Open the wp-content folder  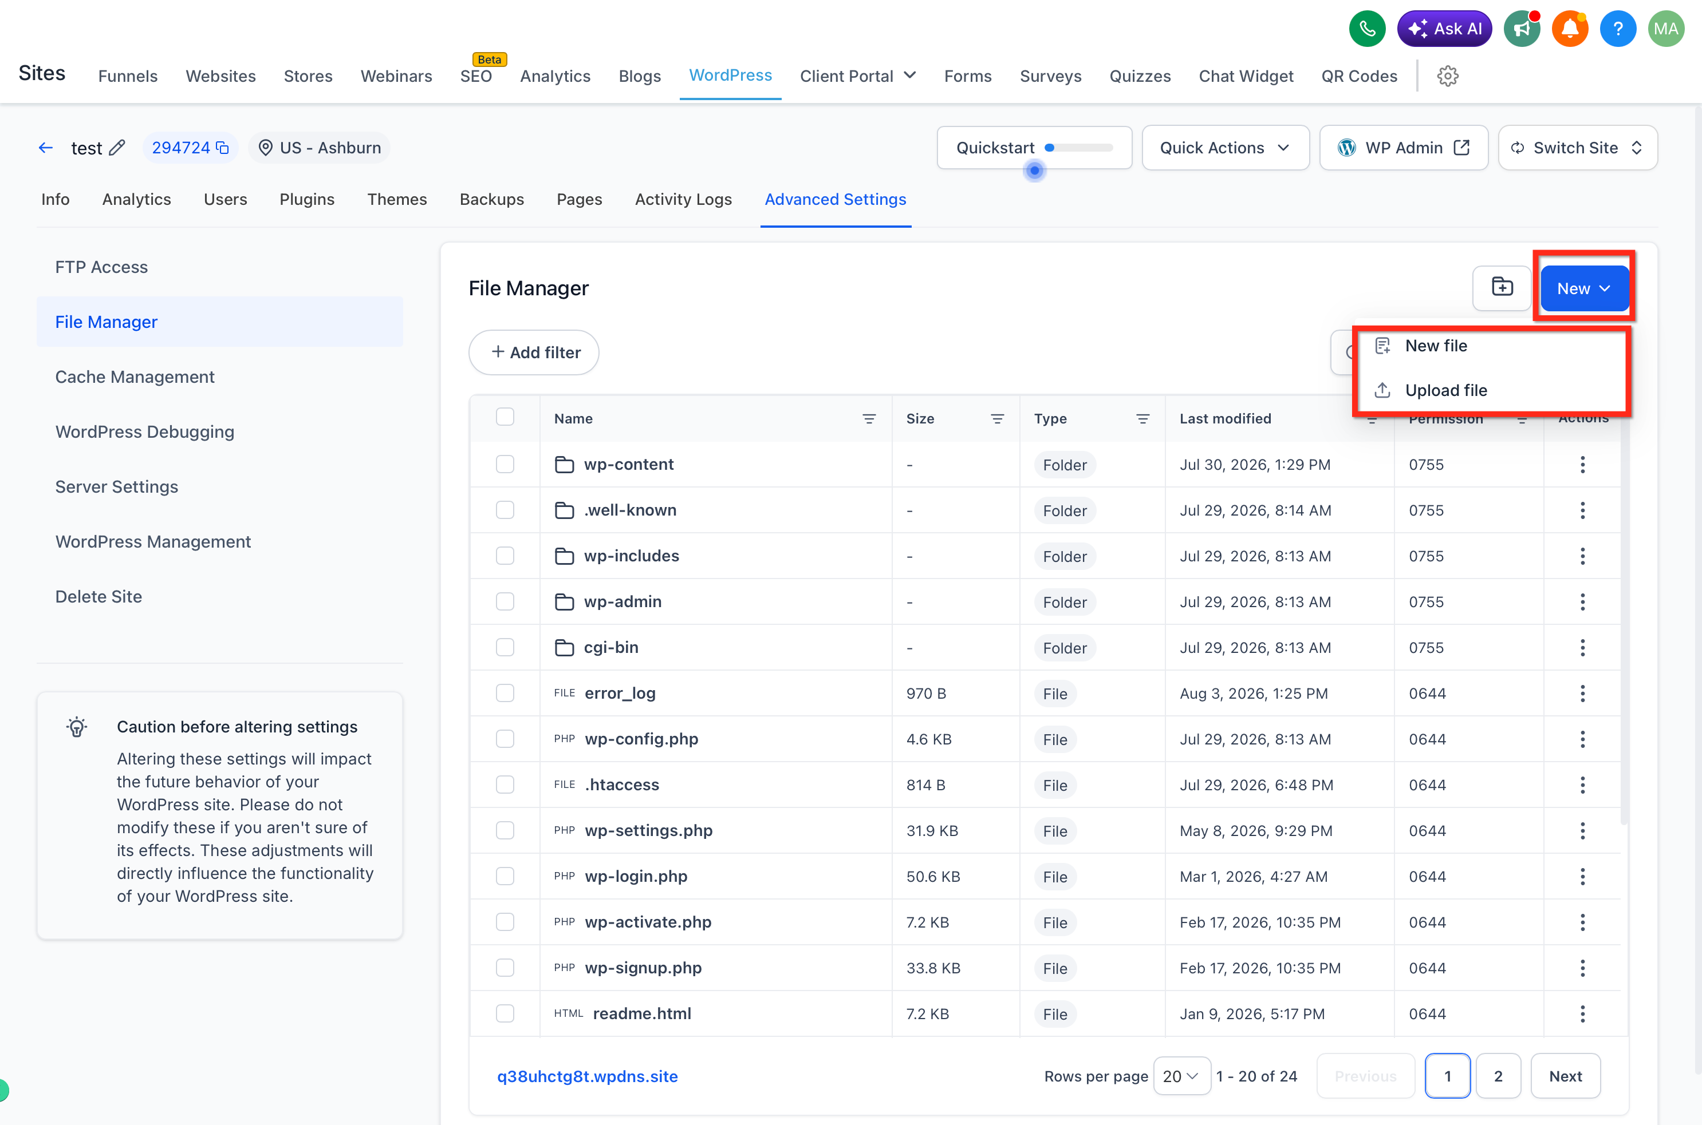coord(629,464)
